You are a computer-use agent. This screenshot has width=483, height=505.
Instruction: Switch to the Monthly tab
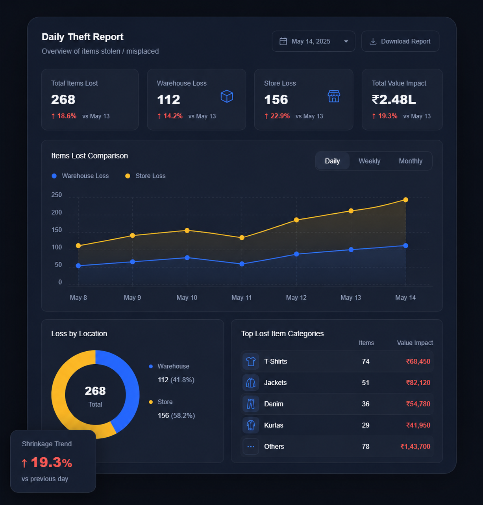pos(411,161)
